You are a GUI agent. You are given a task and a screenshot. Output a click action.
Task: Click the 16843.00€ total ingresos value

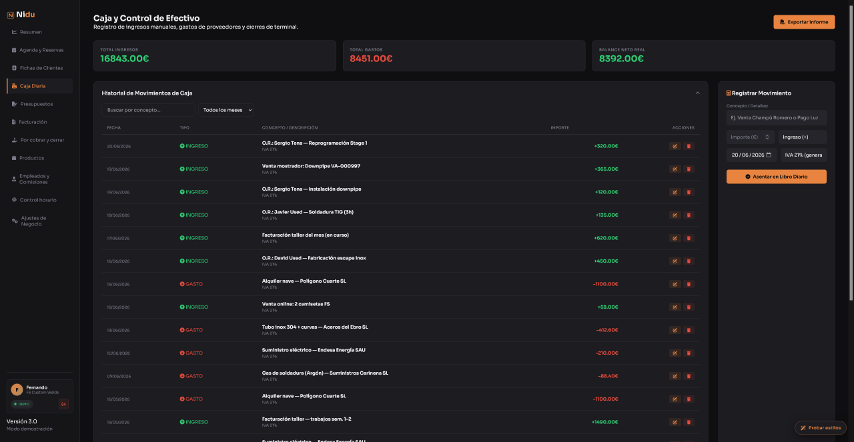[x=125, y=59]
